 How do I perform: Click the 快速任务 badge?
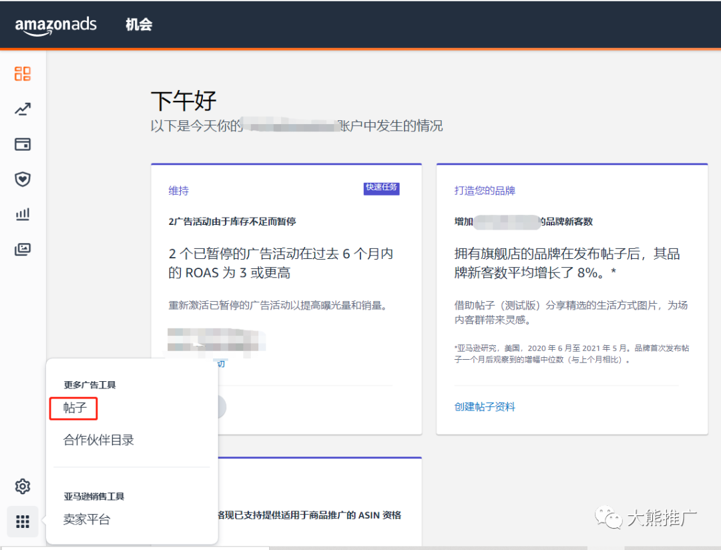(x=381, y=188)
